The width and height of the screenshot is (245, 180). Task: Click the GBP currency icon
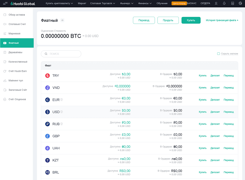[x=47, y=136]
